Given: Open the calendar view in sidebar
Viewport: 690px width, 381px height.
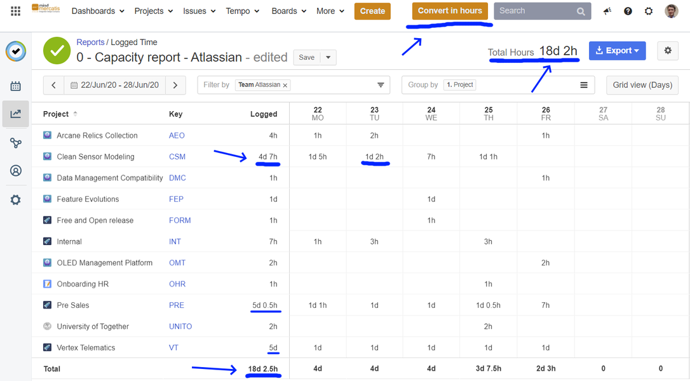Looking at the screenshot, I should [15, 86].
